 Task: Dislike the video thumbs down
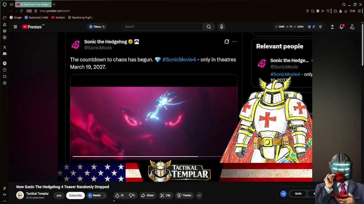coord(132,195)
